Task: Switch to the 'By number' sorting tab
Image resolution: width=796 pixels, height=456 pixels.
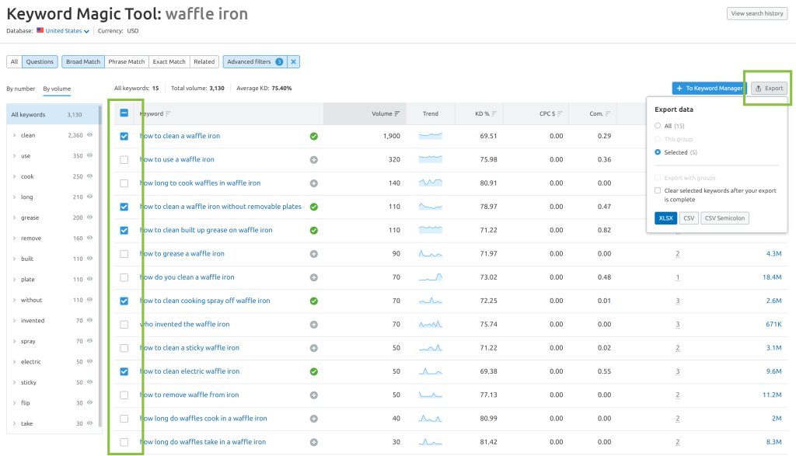Action: pyautogui.click(x=20, y=89)
